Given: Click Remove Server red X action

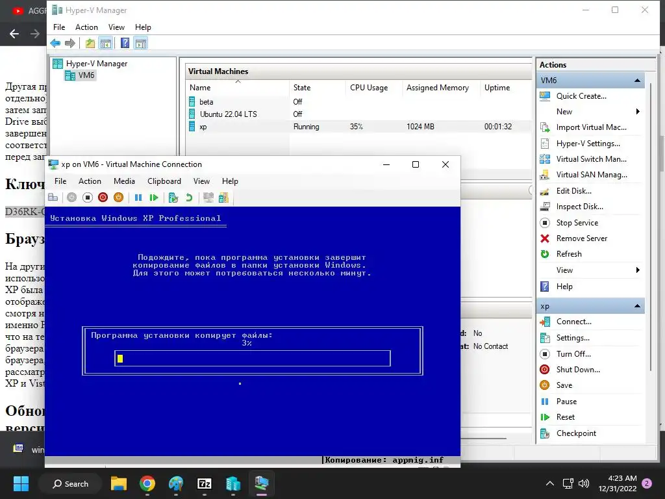Looking at the screenshot, I should [x=545, y=238].
